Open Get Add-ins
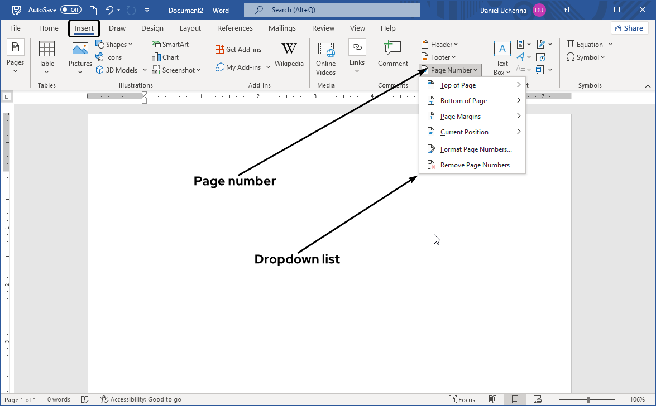 pyautogui.click(x=239, y=49)
